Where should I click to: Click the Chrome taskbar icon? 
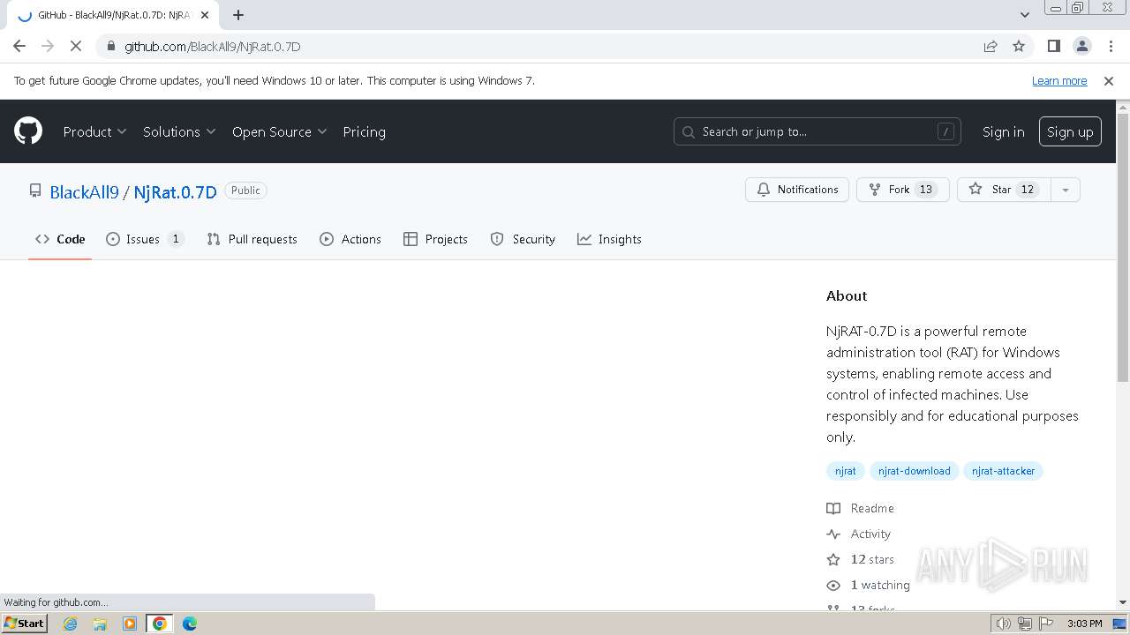(160, 624)
